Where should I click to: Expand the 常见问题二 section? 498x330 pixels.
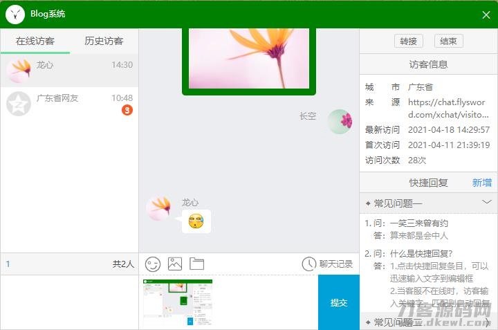point(486,322)
